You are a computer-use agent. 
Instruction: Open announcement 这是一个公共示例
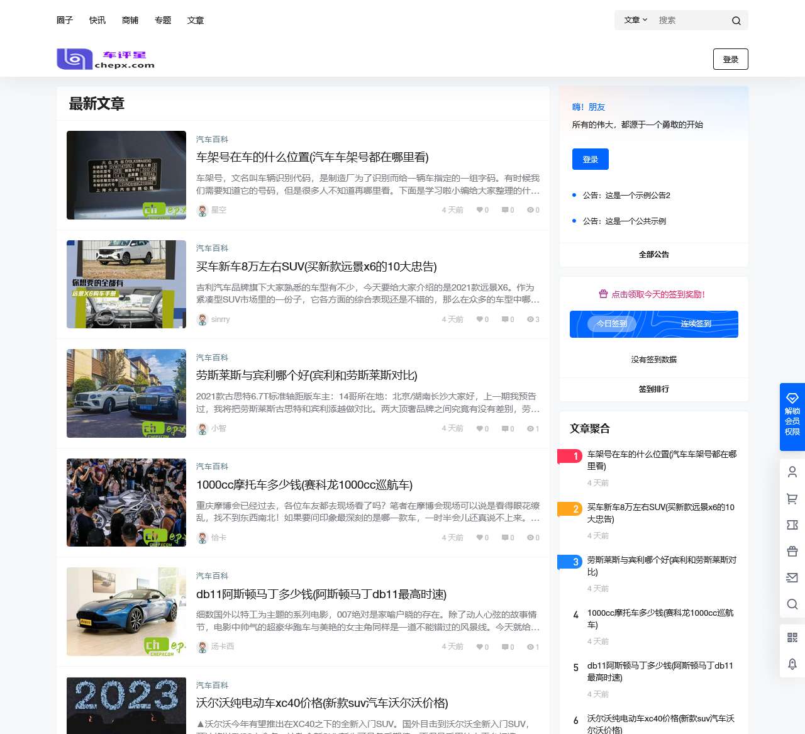pyautogui.click(x=625, y=221)
